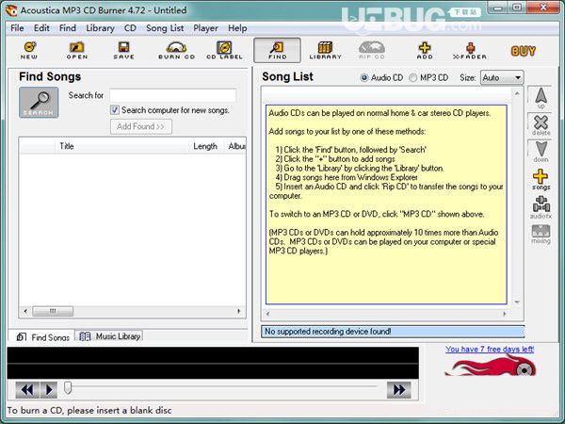Click the Open toolbar icon
The image size is (565, 424).
click(x=77, y=50)
